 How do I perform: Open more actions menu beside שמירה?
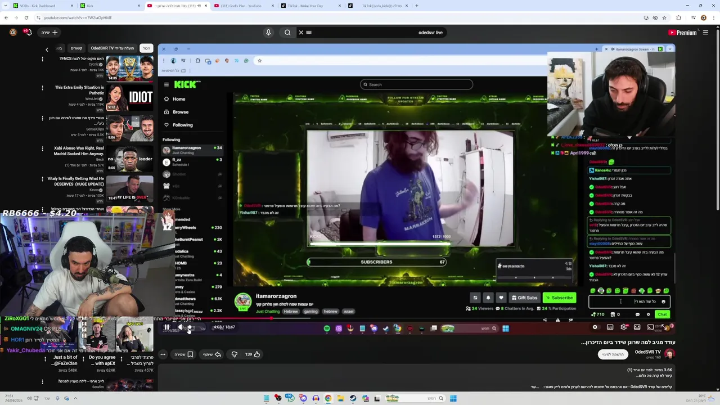[x=163, y=354]
